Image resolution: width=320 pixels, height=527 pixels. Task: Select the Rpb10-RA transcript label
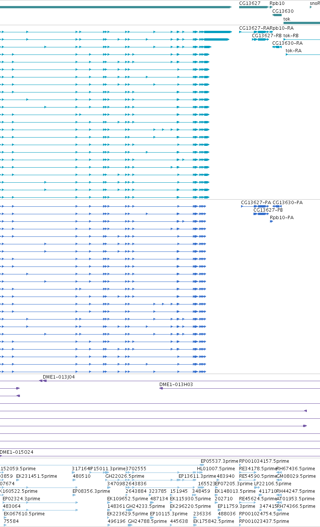coord(282,28)
